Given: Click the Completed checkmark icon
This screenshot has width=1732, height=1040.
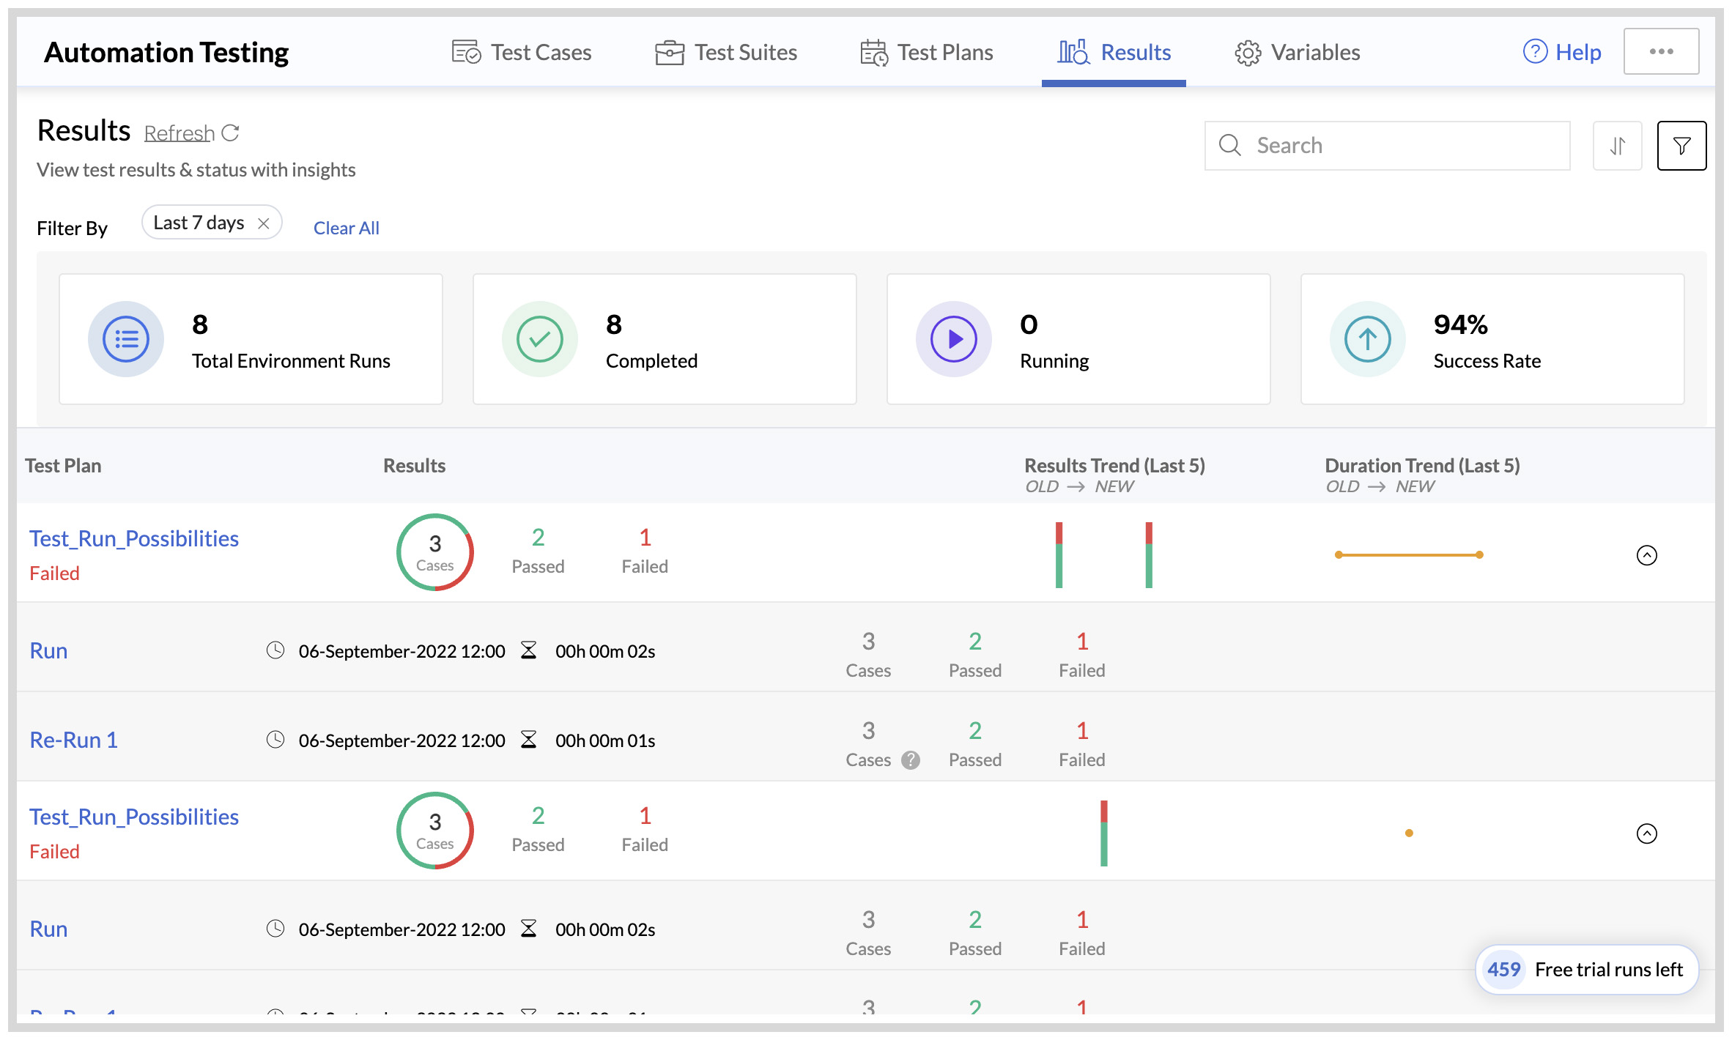Looking at the screenshot, I should (x=540, y=339).
